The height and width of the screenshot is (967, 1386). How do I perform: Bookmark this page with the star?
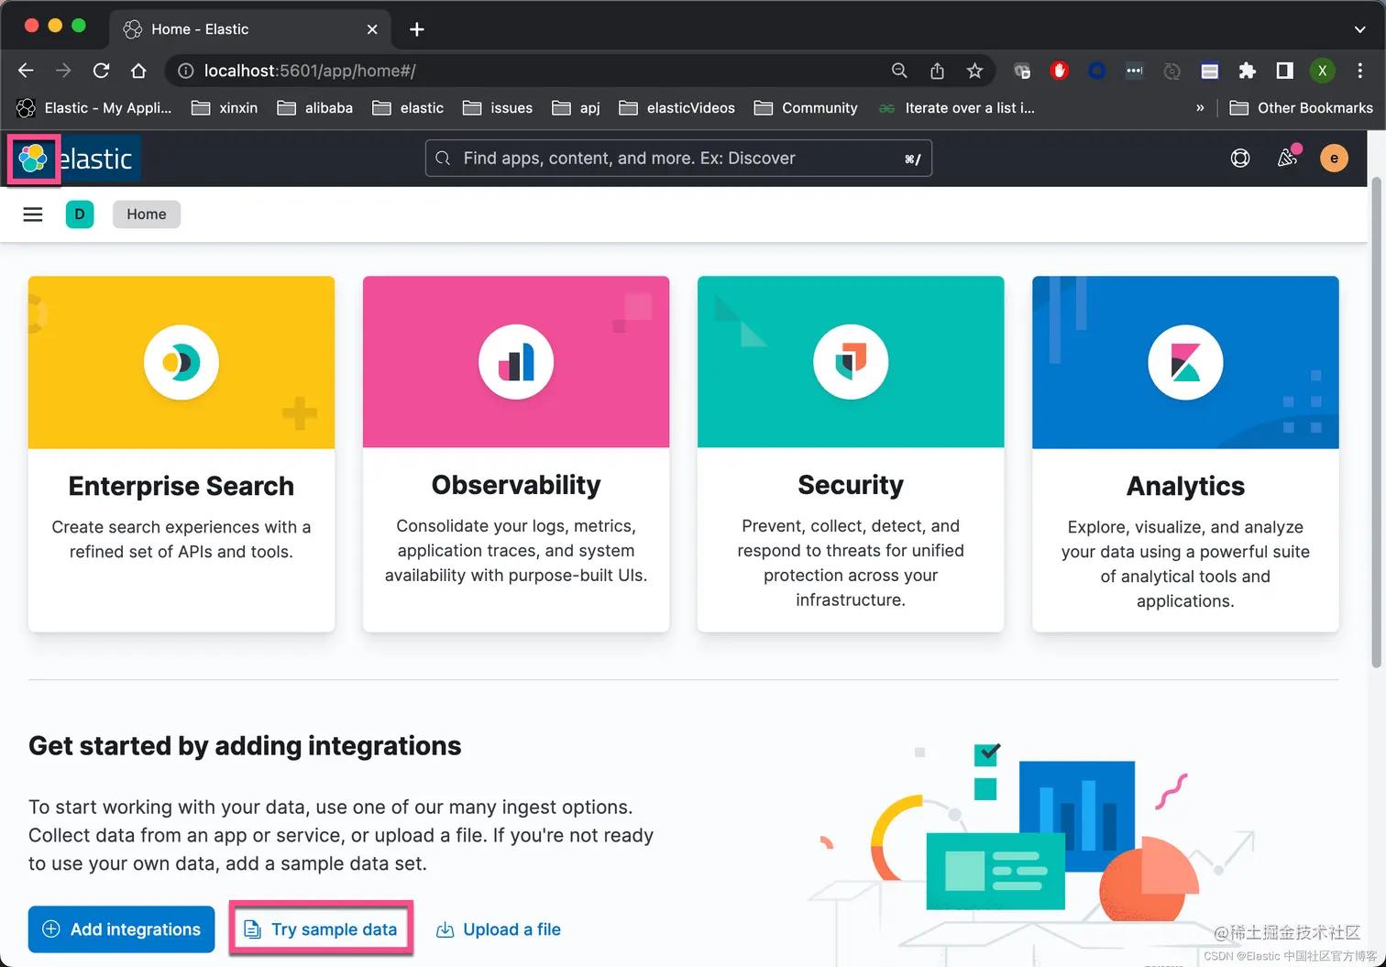click(974, 71)
